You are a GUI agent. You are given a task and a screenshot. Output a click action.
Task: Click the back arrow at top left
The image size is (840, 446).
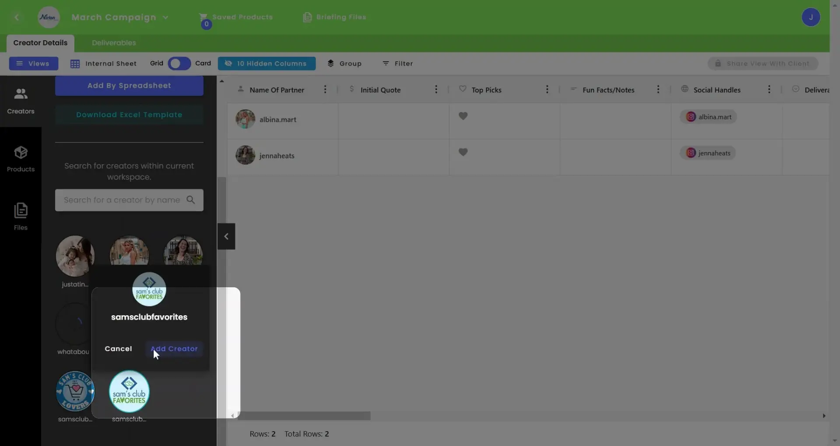pyautogui.click(x=17, y=17)
